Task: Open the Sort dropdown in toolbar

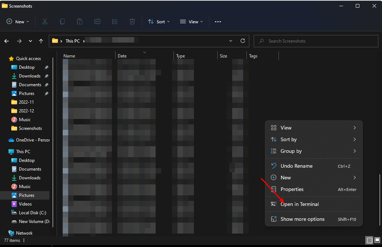Action: (159, 22)
